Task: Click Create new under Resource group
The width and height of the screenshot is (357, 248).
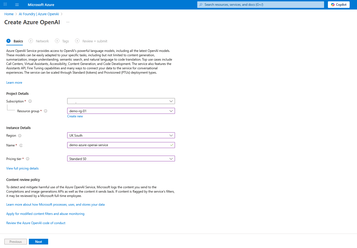Action: coord(75,116)
